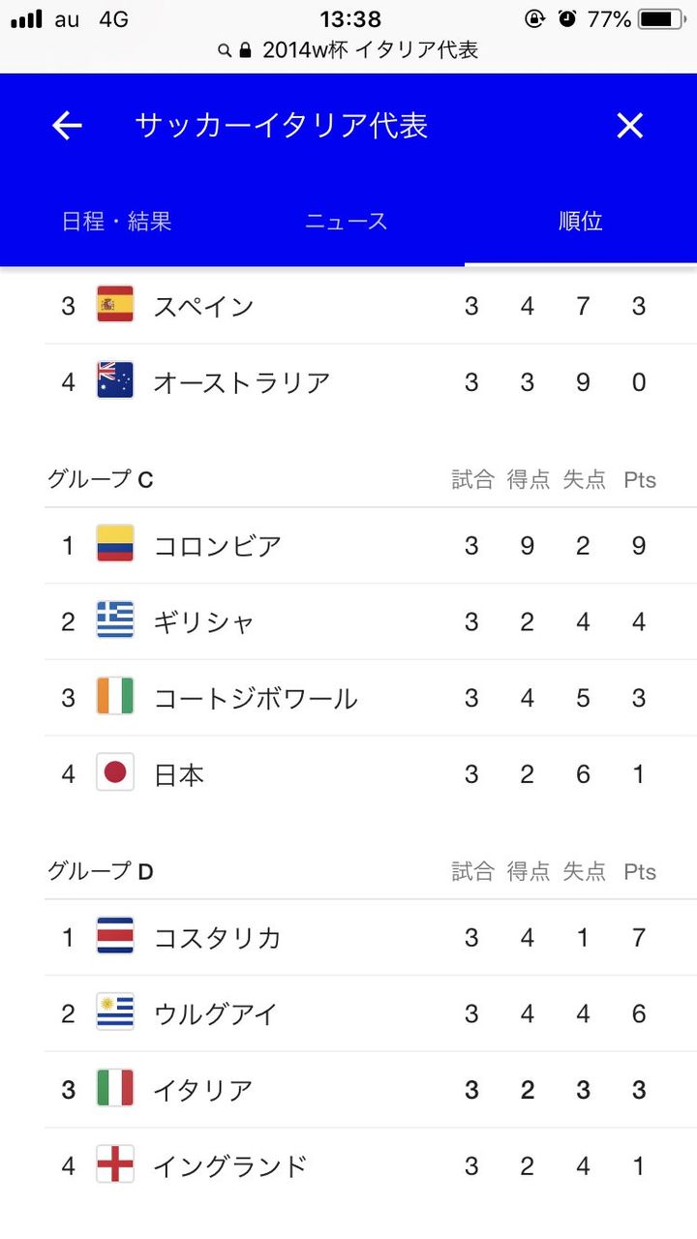Tap the Spain flag icon
The image size is (697, 1239).
tap(115, 306)
